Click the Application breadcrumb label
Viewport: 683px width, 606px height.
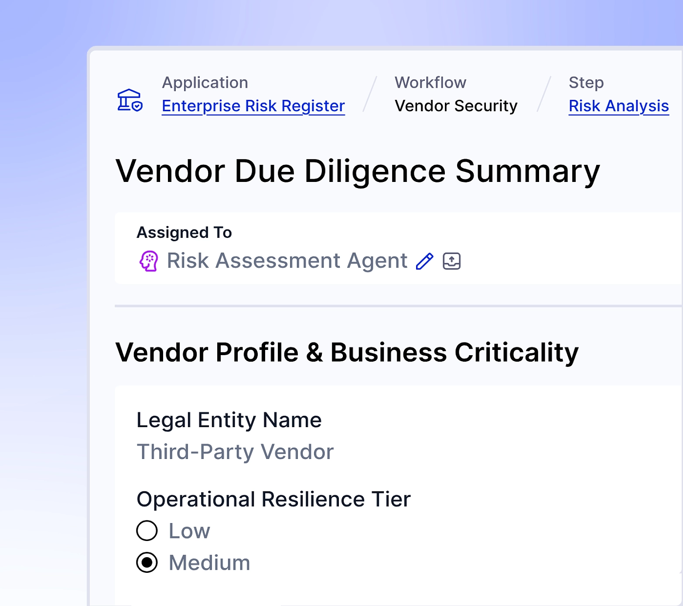(x=205, y=82)
